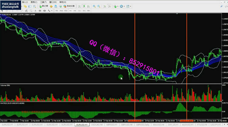Click the second orange vertical line marker

click(186, 61)
